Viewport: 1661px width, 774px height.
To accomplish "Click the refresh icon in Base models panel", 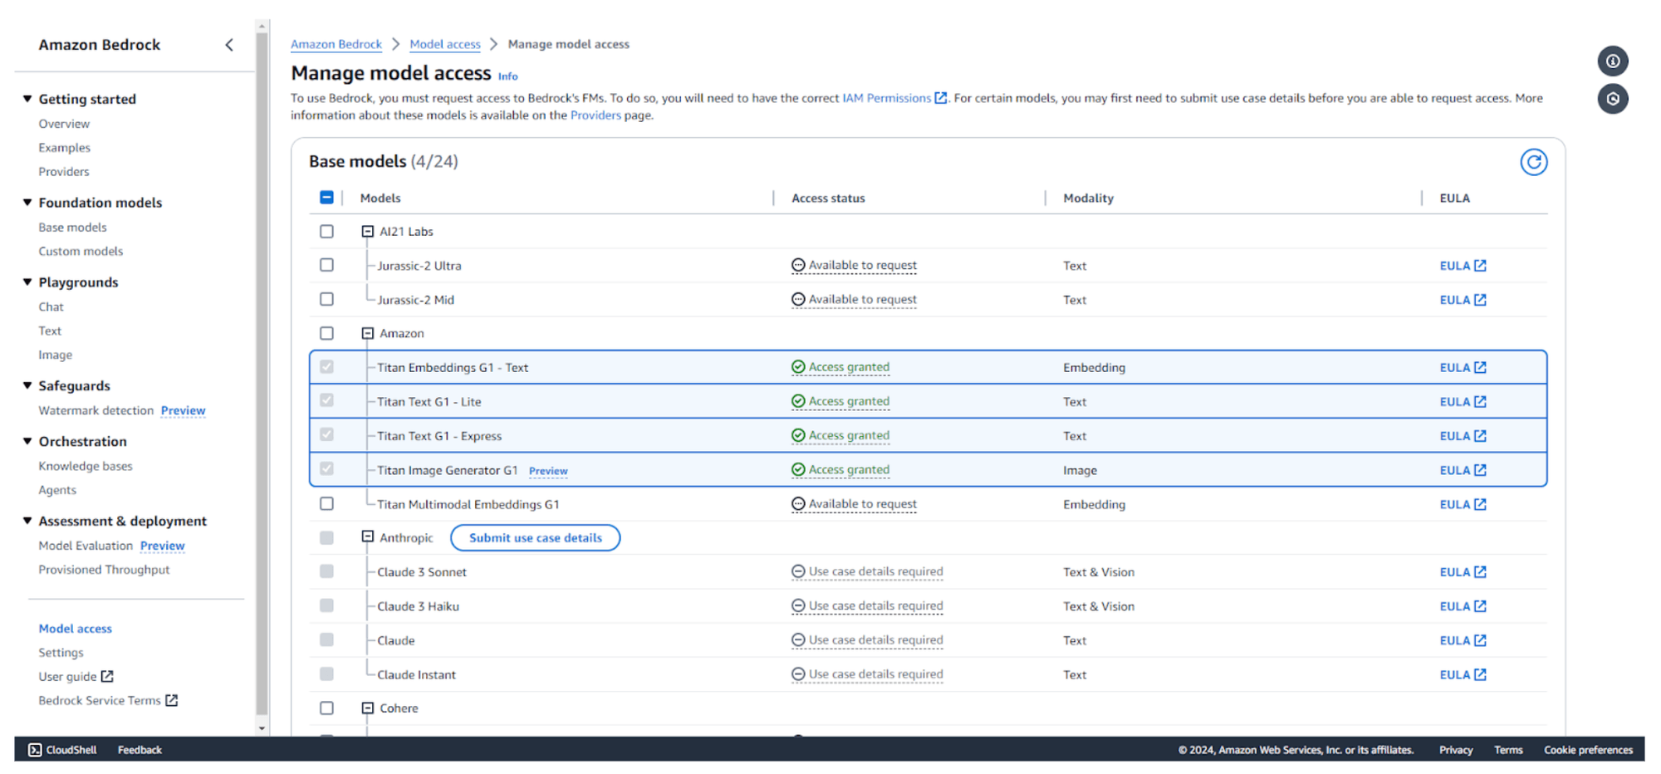I will [1533, 162].
